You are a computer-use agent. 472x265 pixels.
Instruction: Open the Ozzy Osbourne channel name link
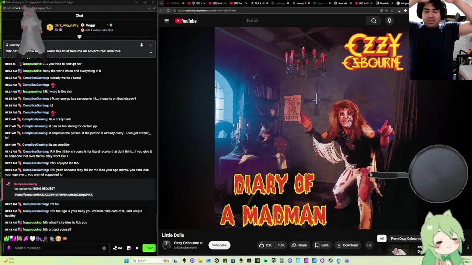coord(186,243)
